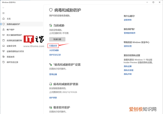Open 设备安全性 section
Screen dimensions: 163x114
point(11,46)
